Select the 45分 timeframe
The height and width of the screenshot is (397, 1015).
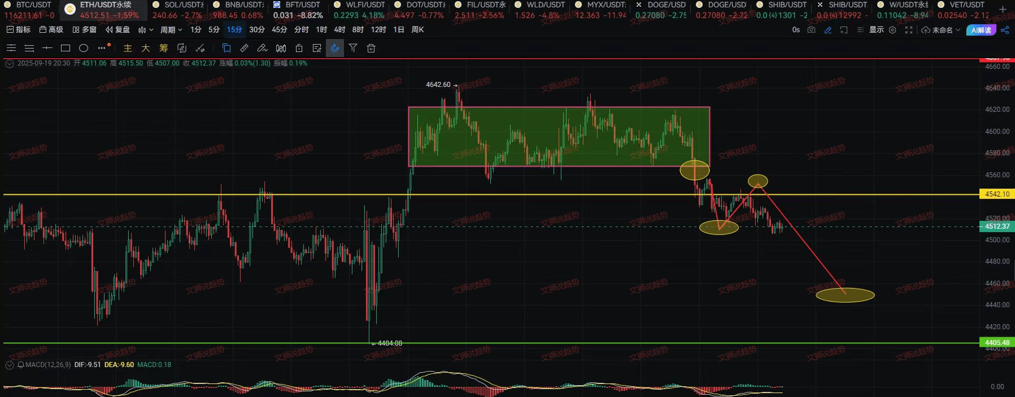tap(279, 29)
